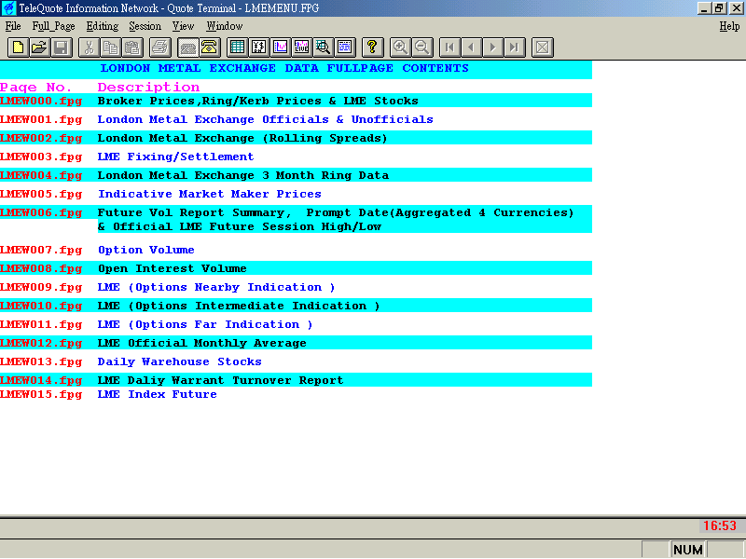Click 'London Metal Exchange Officials & Unofficials' text
This screenshot has width=746, height=559.
coord(266,119)
